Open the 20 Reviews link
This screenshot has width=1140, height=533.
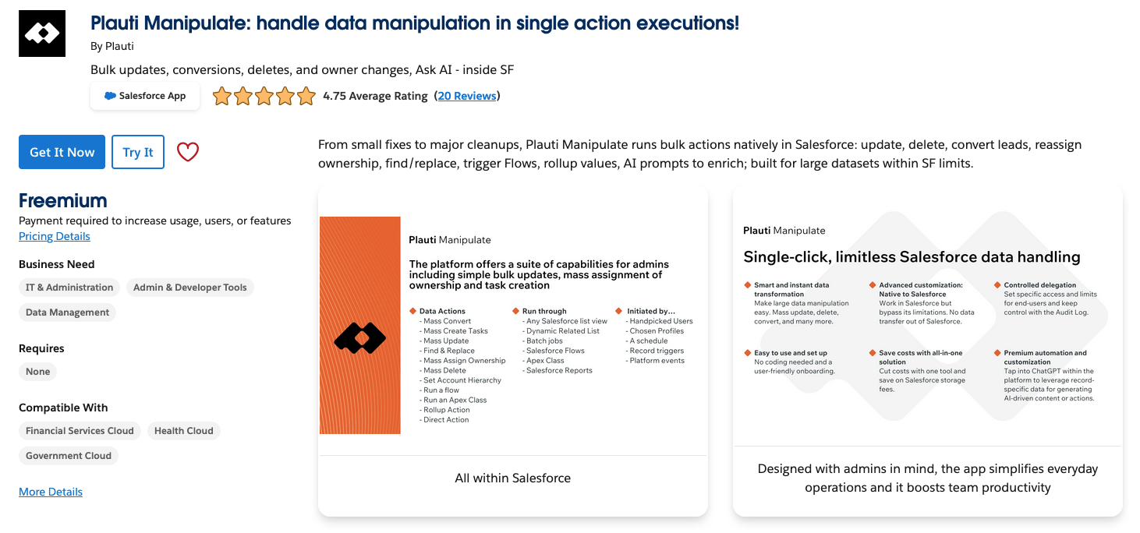[467, 96]
